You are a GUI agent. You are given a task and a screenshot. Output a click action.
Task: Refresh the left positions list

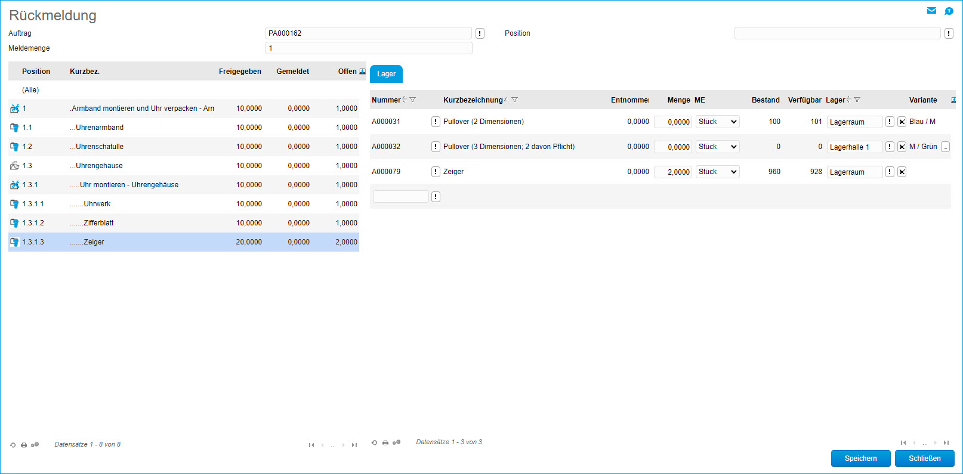point(13,445)
